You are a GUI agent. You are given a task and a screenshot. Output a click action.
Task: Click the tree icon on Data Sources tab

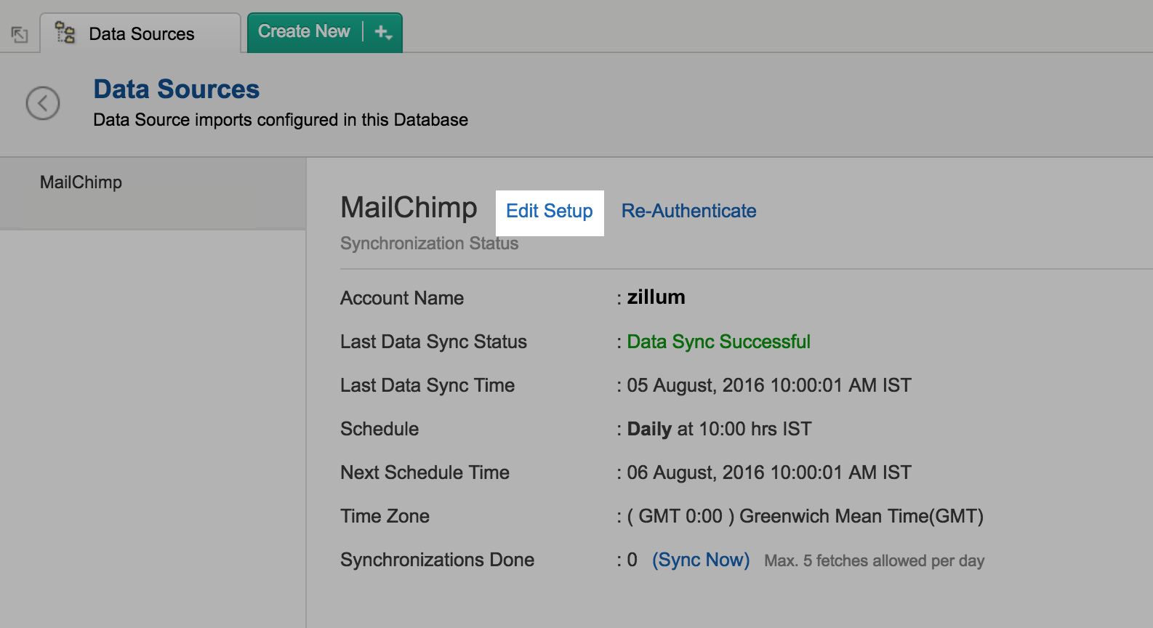click(x=65, y=33)
